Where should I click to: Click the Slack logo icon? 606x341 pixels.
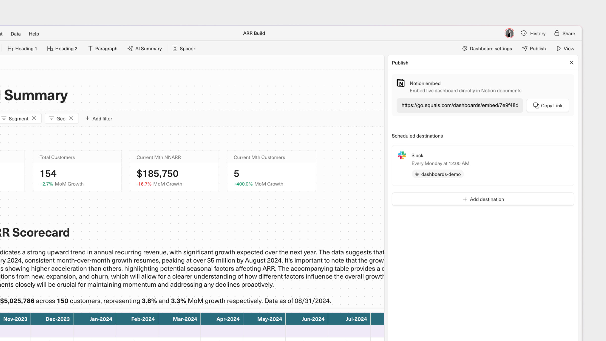[x=402, y=155]
